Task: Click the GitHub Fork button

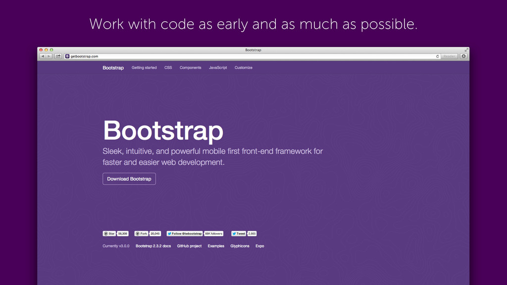Action: (141, 234)
